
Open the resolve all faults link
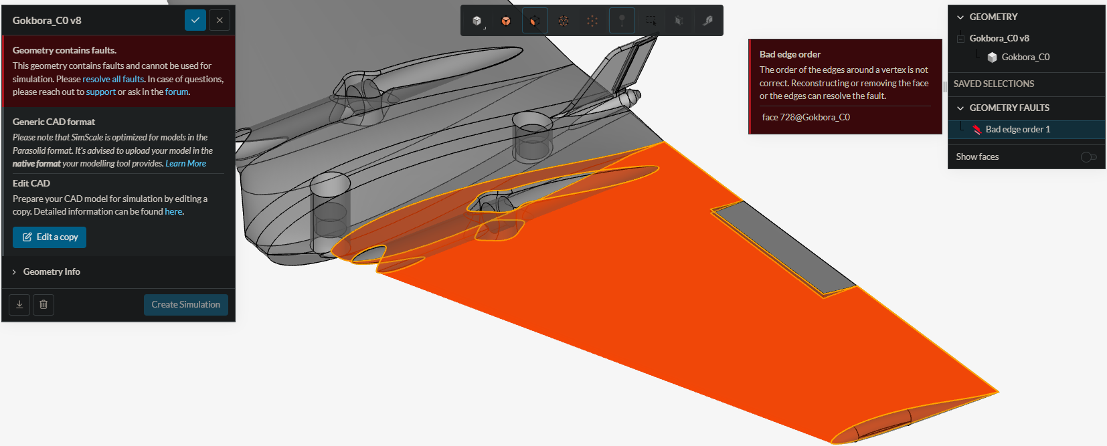click(113, 79)
